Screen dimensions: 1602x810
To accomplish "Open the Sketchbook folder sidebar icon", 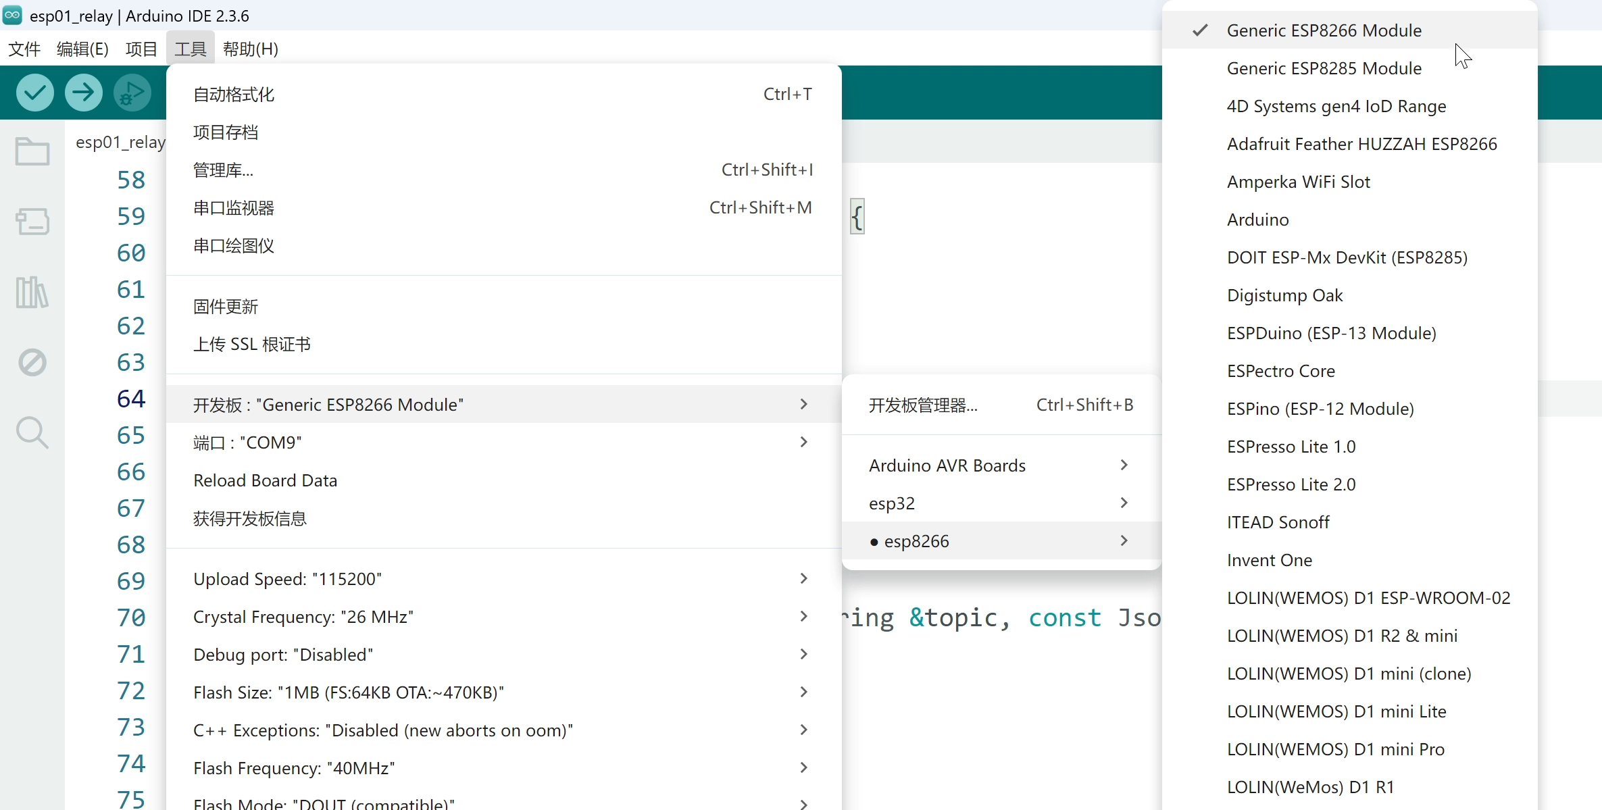I will tap(32, 151).
